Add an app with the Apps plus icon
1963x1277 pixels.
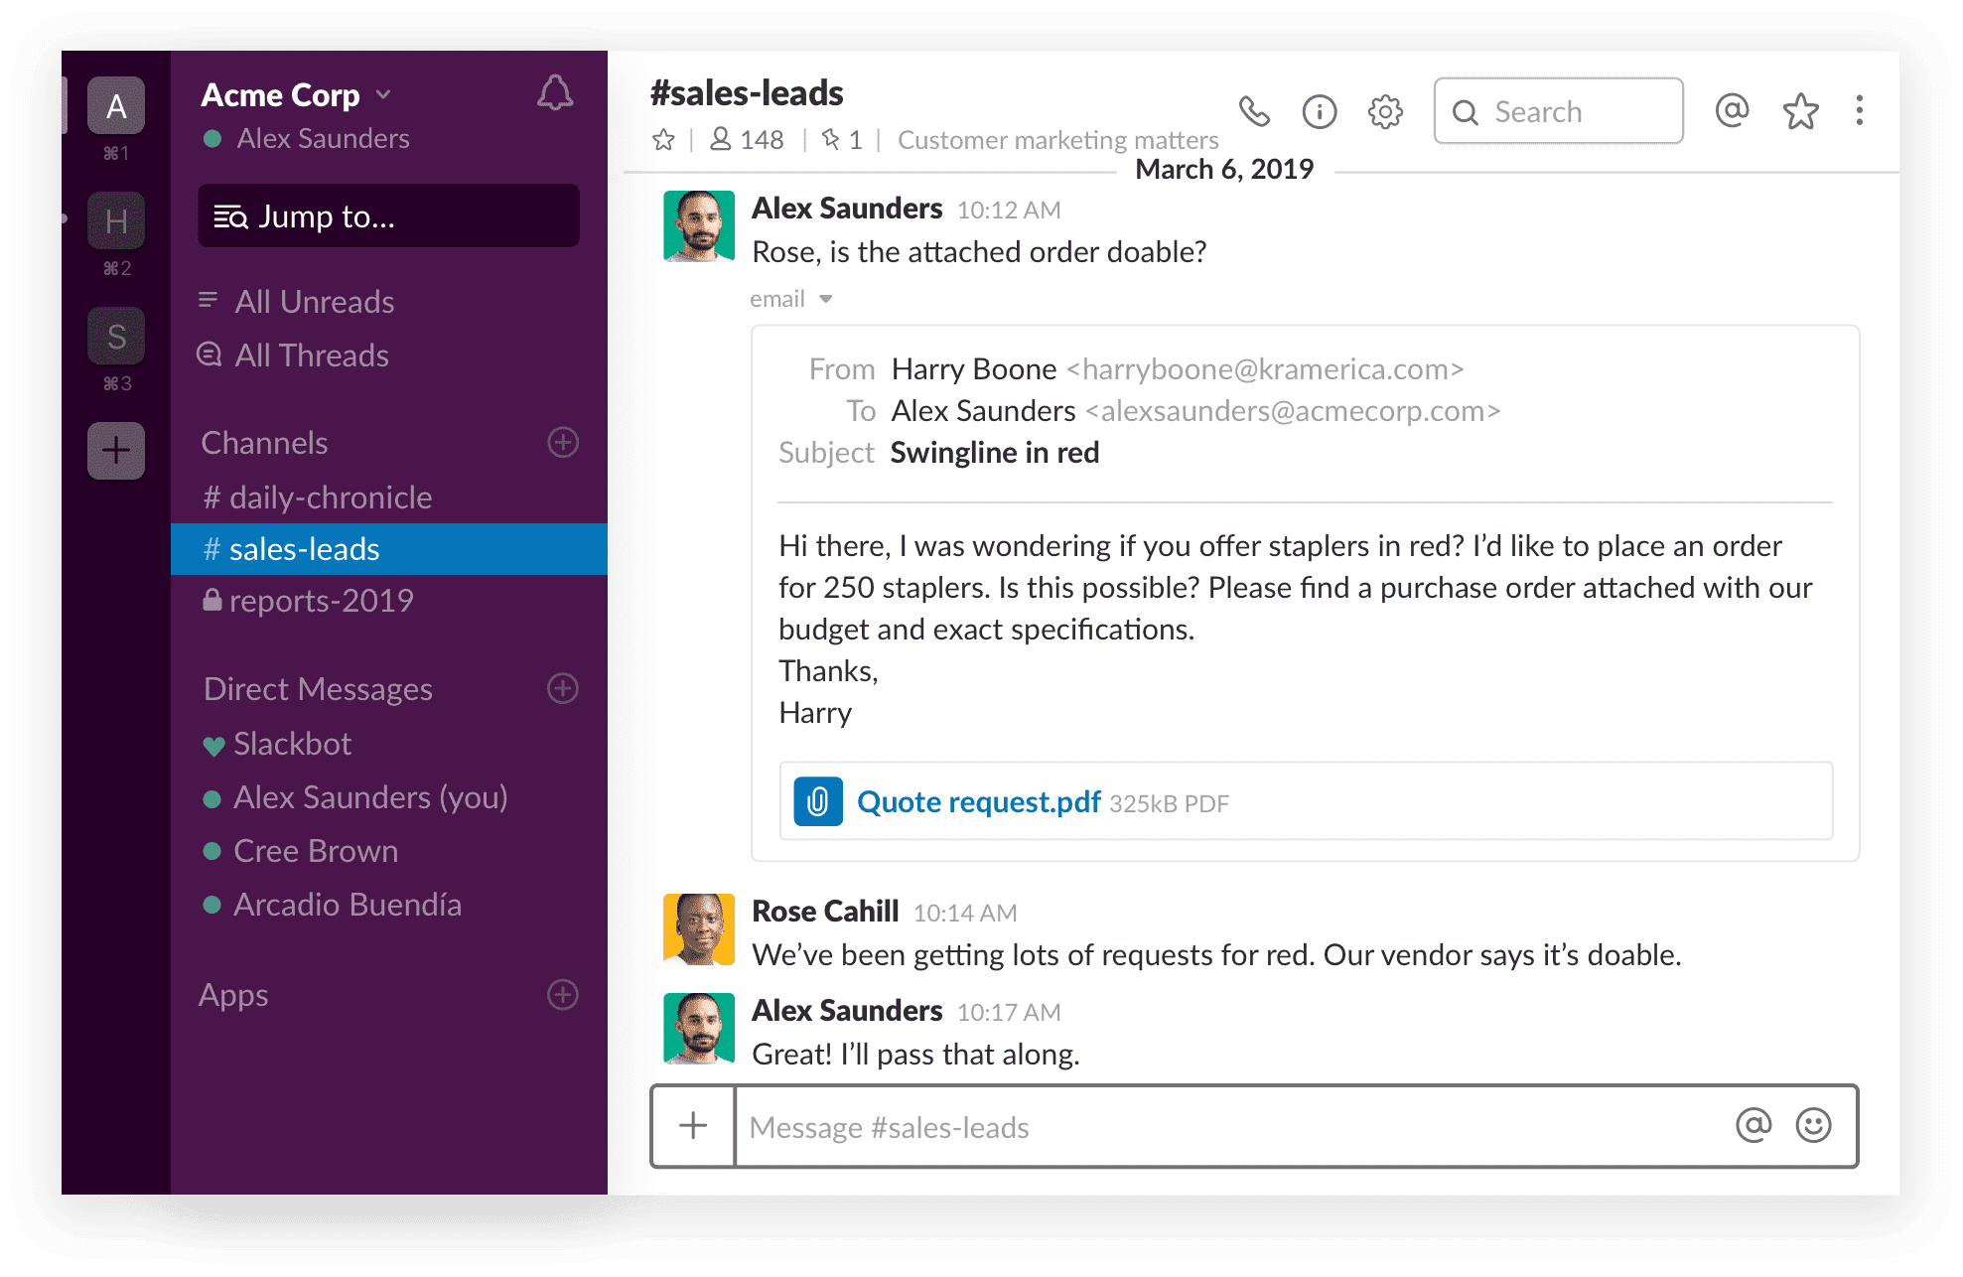coord(563,994)
